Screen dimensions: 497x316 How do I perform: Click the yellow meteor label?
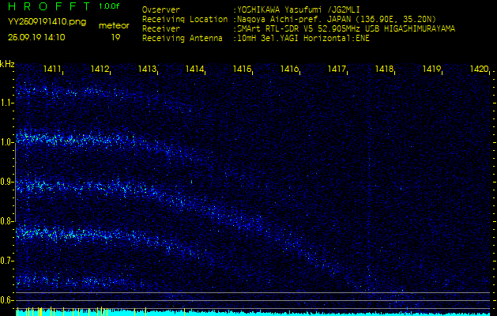[x=115, y=25]
